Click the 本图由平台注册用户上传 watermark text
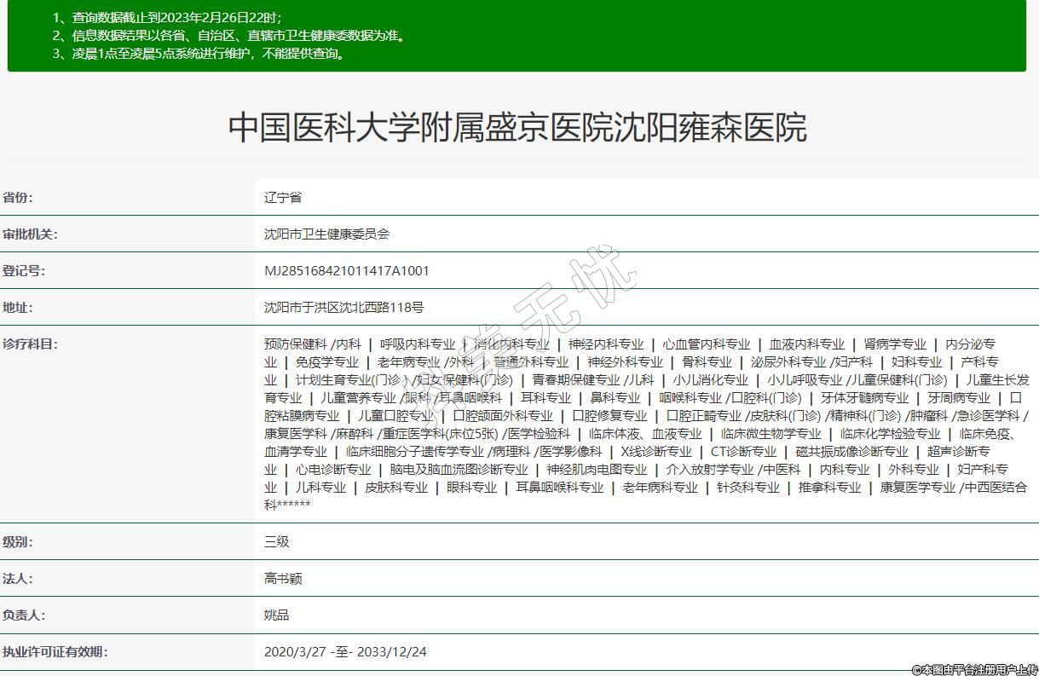The width and height of the screenshot is (1039, 676). [973, 670]
